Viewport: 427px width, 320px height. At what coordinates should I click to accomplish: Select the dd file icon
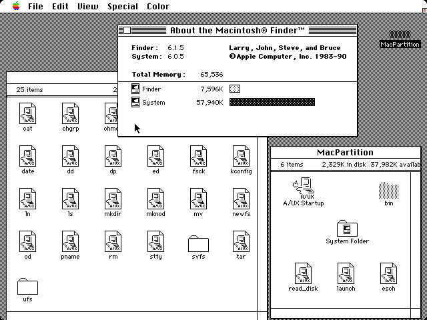(70, 156)
